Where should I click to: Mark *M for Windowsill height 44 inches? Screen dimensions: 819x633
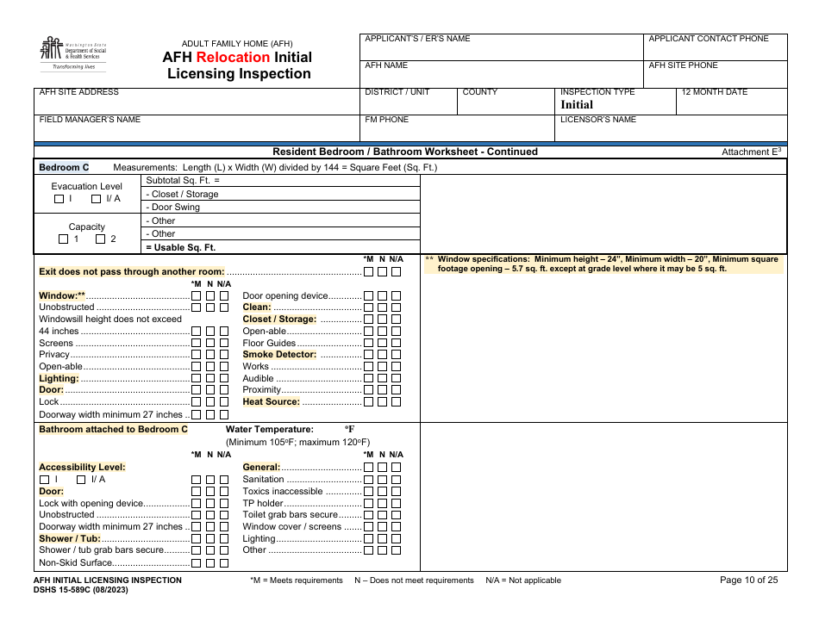[x=197, y=330]
